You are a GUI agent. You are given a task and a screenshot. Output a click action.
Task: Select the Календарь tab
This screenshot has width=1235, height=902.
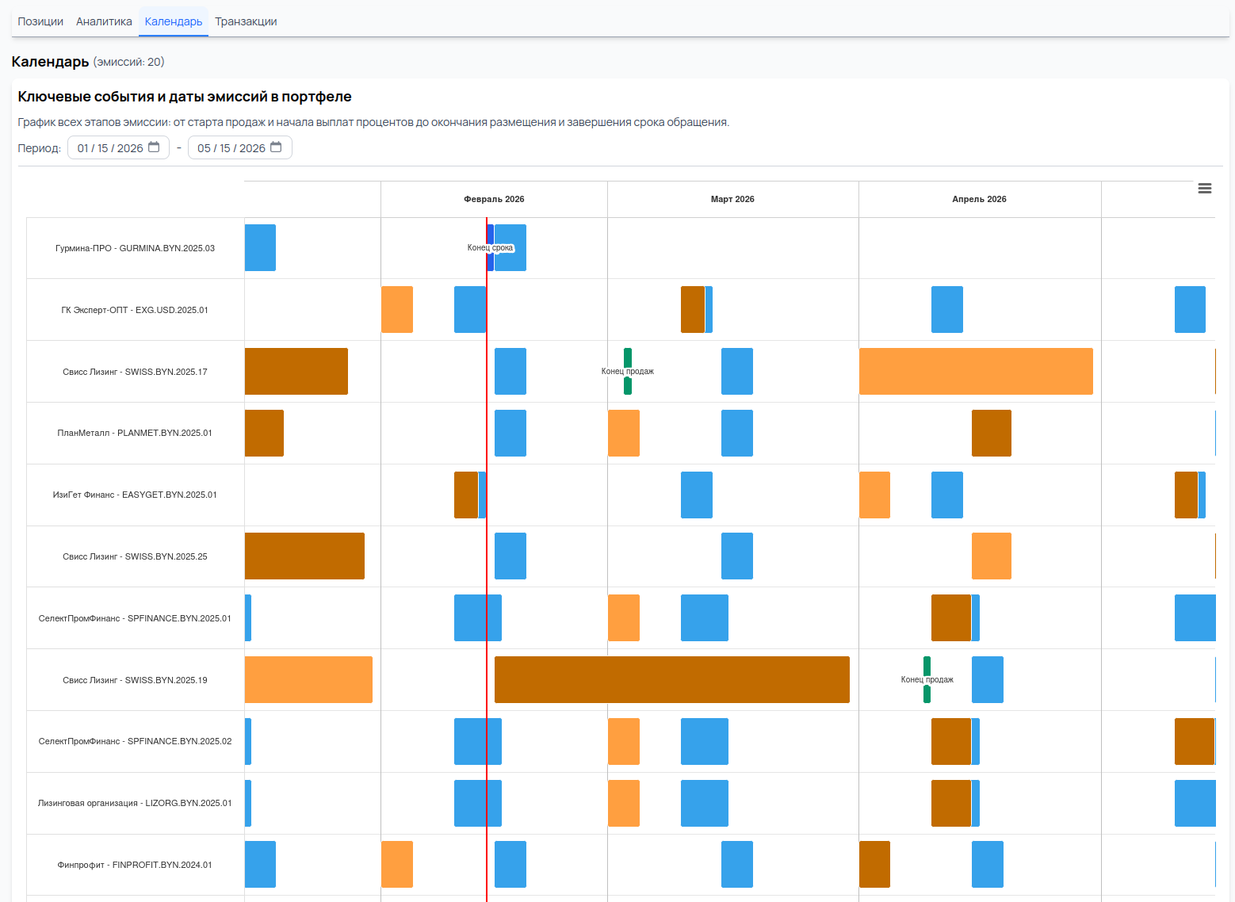point(174,21)
